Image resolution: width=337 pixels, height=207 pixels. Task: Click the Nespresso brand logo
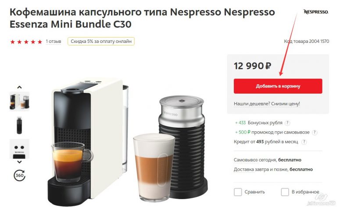[316, 12]
